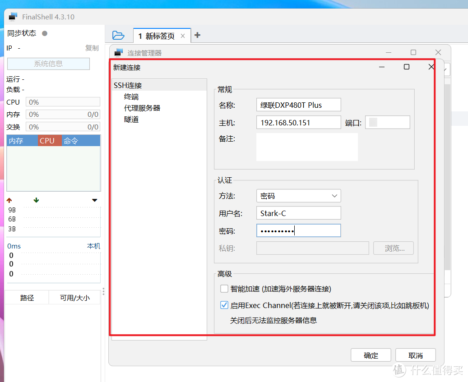The width and height of the screenshot is (468, 382).
Task: Click 浏览 to browse for a private key
Action: [393, 248]
